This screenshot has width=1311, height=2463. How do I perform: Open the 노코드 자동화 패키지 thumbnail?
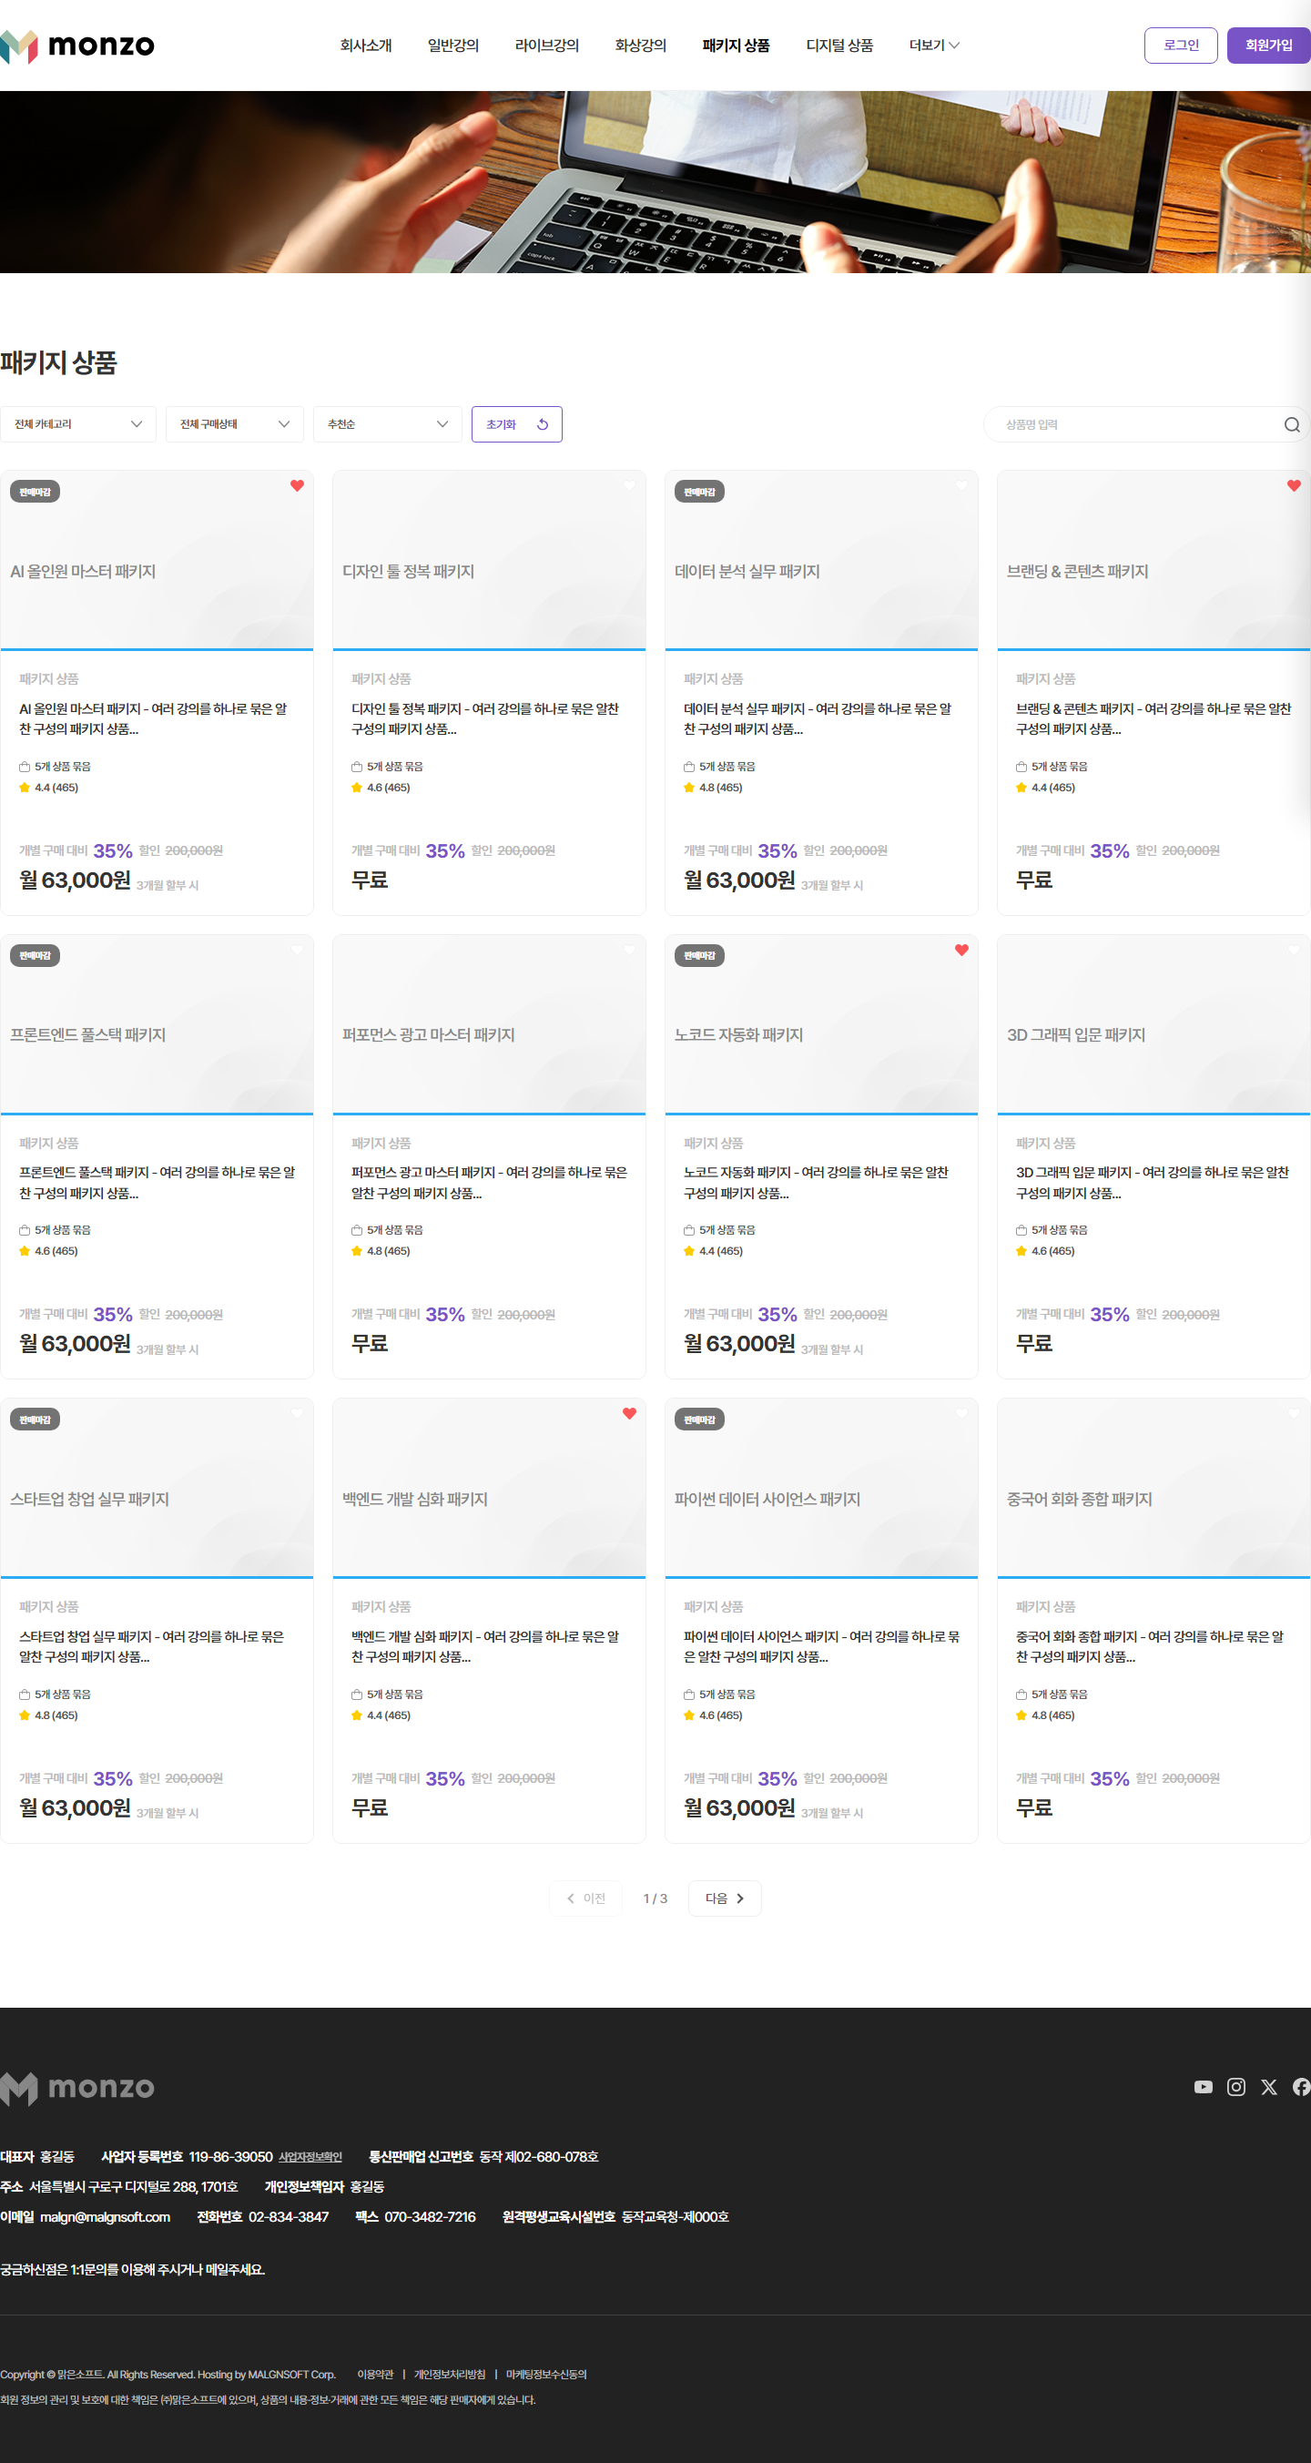coord(821,1024)
